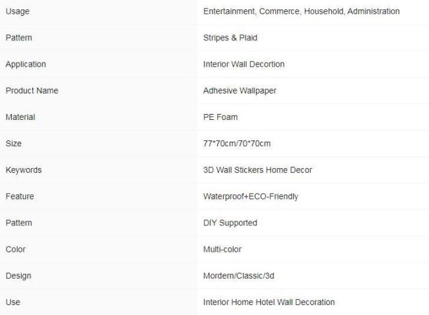Select the Keywords label
429x315 pixels.
pyautogui.click(x=24, y=170)
